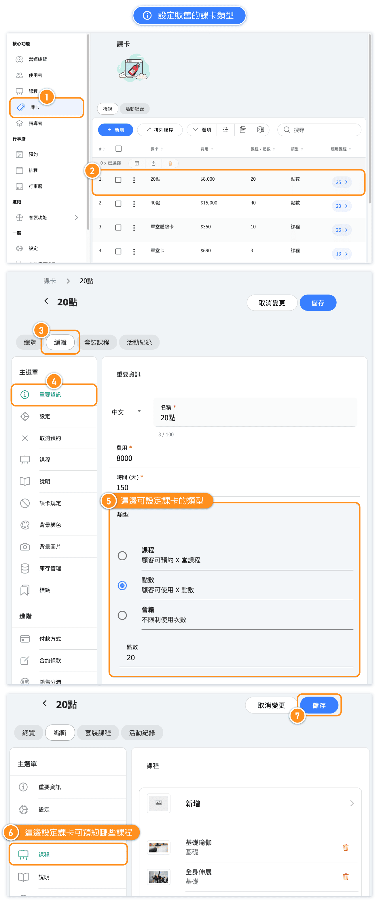Toggle the select-all checkbox in table header
Viewport: 379px width, 904px height.
(x=118, y=149)
